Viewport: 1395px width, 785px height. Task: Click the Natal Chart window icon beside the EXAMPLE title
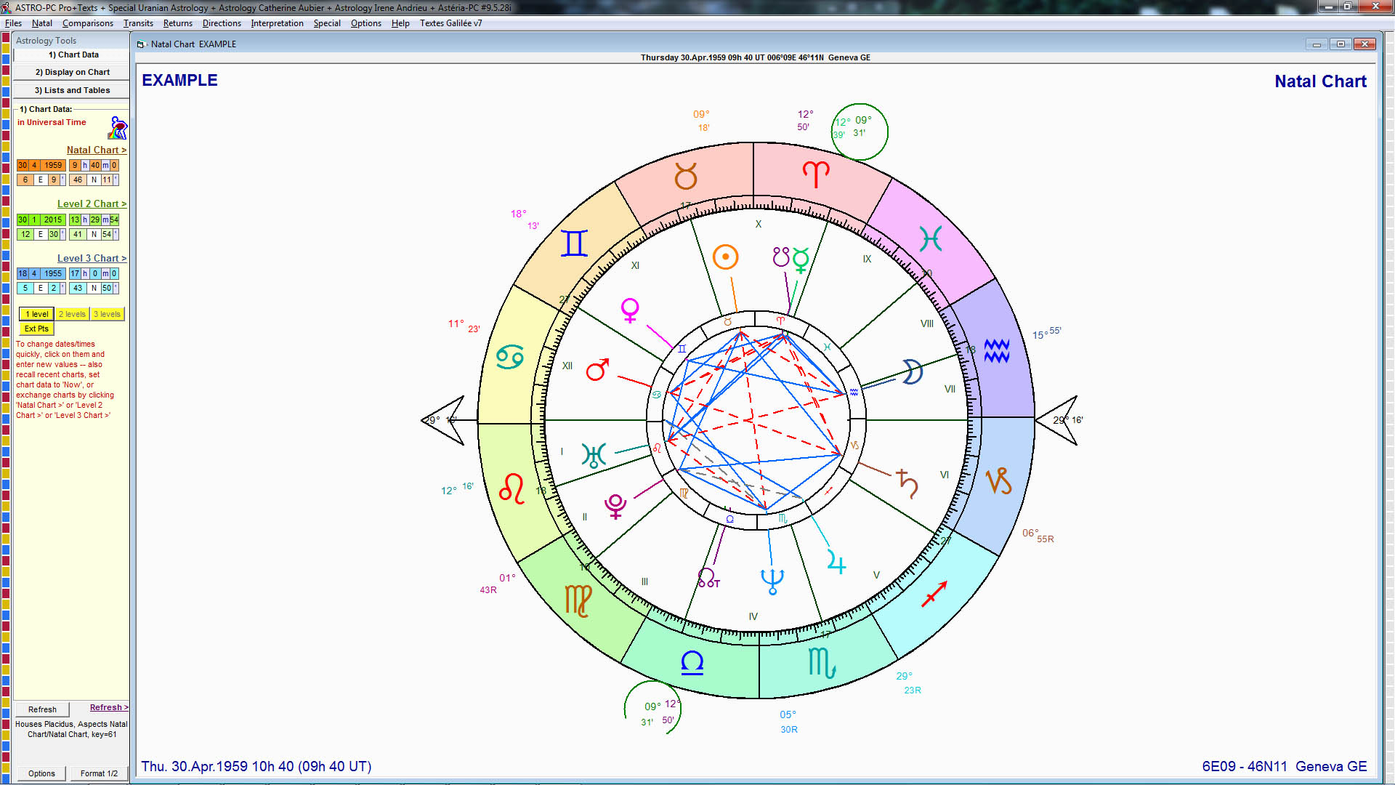tap(141, 44)
